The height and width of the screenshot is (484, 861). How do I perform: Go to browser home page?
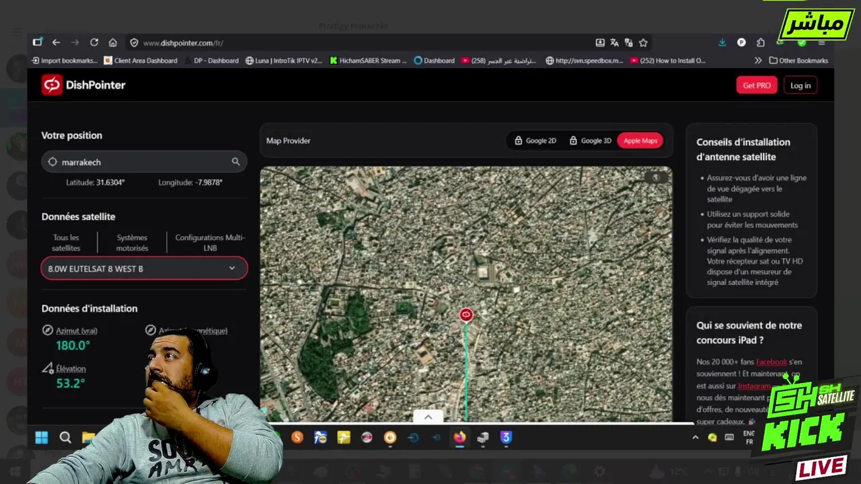pos(112,42)
